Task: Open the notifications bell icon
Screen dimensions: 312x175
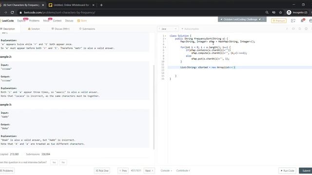Action: [302, 20]
